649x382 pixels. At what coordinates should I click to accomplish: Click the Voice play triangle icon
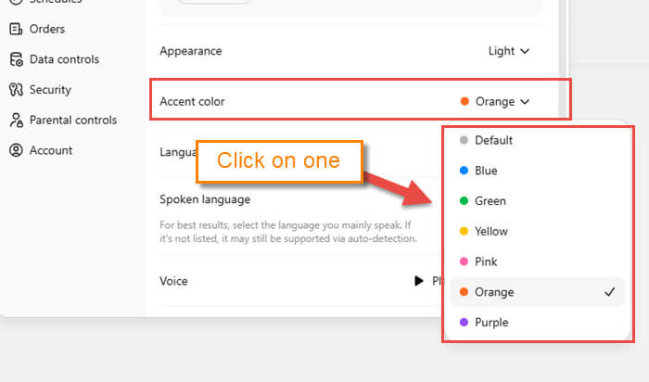[x=418, y=281]
